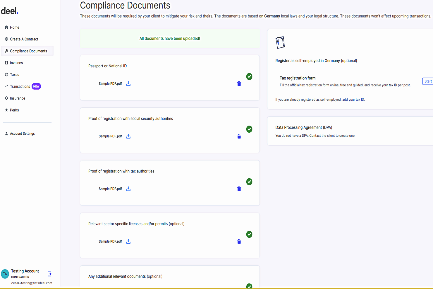This screenshot has width=433, height=289.
Task: Start the tax registration form
Action: tap(428, 81)
